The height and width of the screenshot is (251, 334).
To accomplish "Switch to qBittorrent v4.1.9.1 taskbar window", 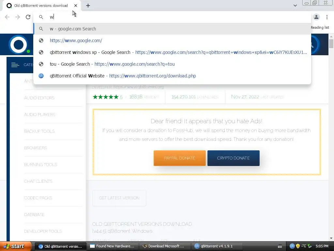I will (217, 246).
